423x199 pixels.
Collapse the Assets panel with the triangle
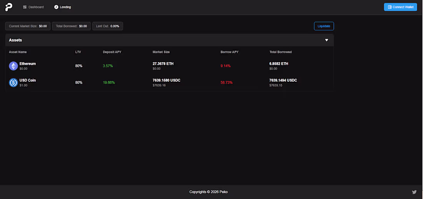click(x=327, y=40)
